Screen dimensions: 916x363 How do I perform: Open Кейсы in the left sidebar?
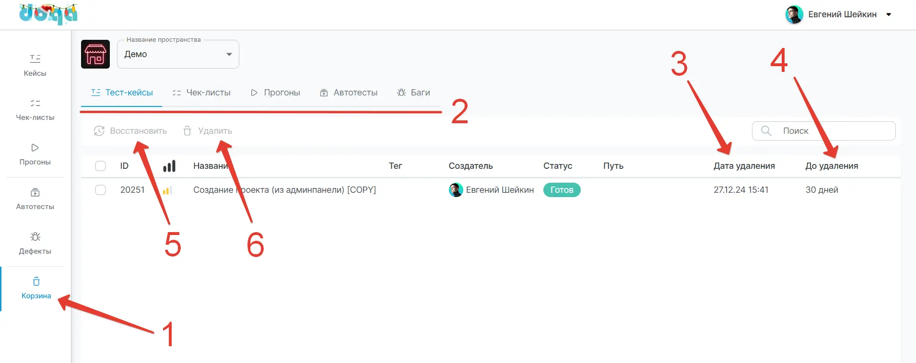coord(35,65)
